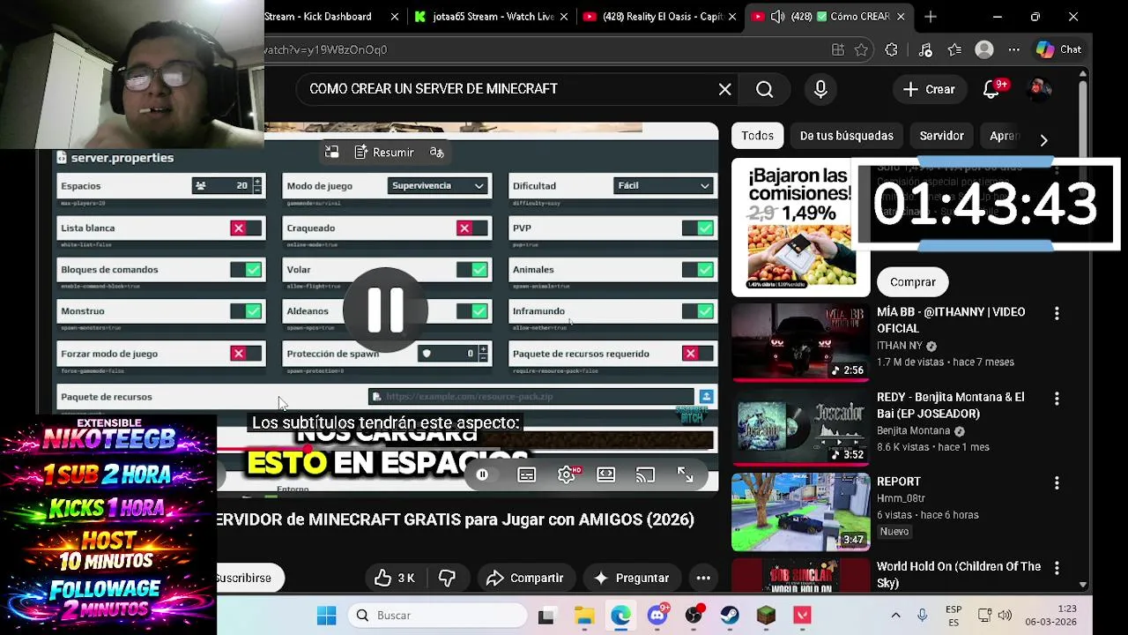
Task: Enter fullscreen mode in the video player
Action: (x=686, y=474)
